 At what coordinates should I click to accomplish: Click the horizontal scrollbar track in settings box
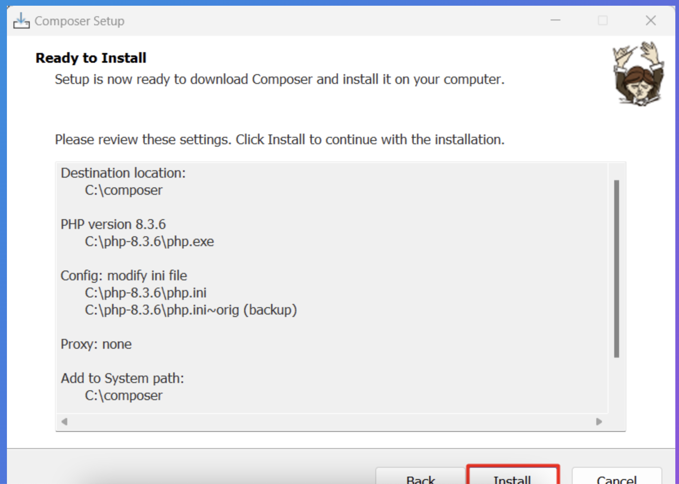(x=331, y=422)
